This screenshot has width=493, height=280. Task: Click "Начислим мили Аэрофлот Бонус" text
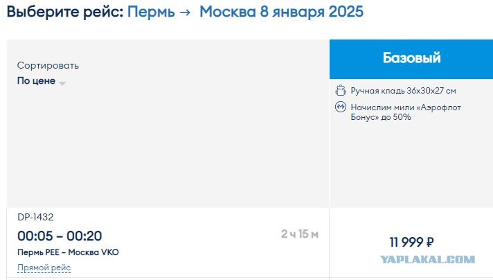coord(406,112)
